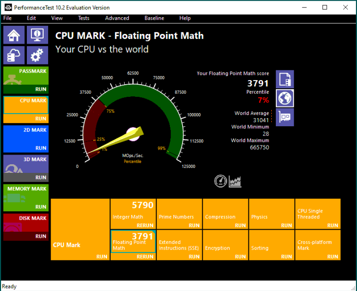Click the 3791 Floating Point score

tap(258, 83)
